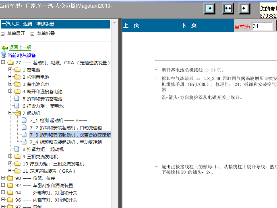Viewport: 277px width, 208px height.
Task: Open 7_1 检测 起动机 page
Action: 58,120
